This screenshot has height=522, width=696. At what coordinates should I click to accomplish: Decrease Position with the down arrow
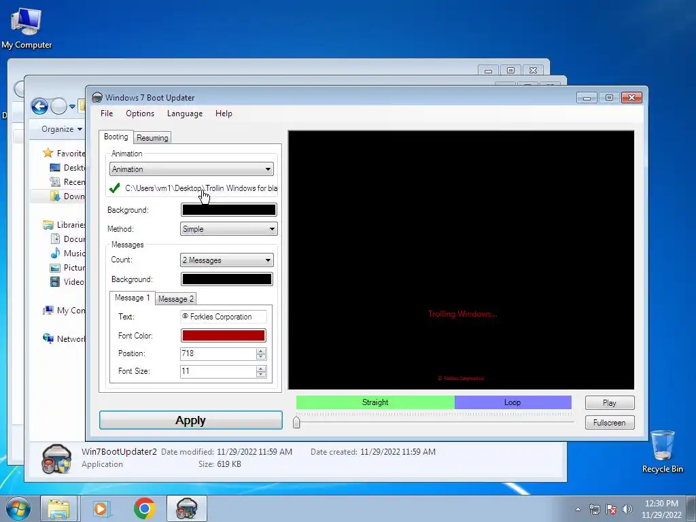pyautogui.click(x=261, y=357)
